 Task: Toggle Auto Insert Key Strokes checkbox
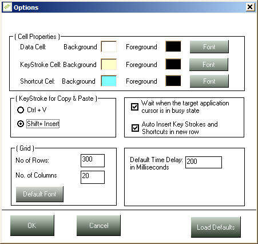coord(135,128)
